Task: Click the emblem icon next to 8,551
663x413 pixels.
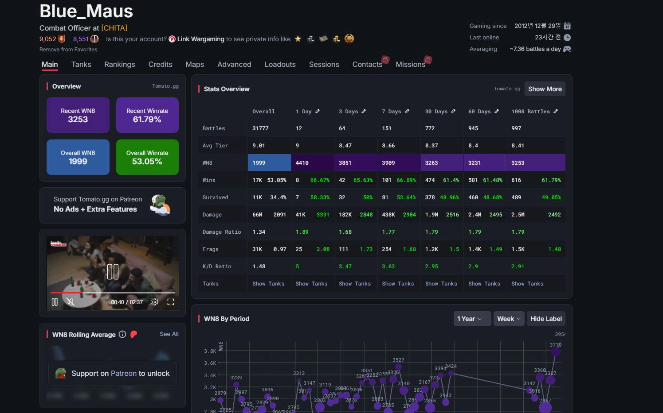Action: pos(94,39)
